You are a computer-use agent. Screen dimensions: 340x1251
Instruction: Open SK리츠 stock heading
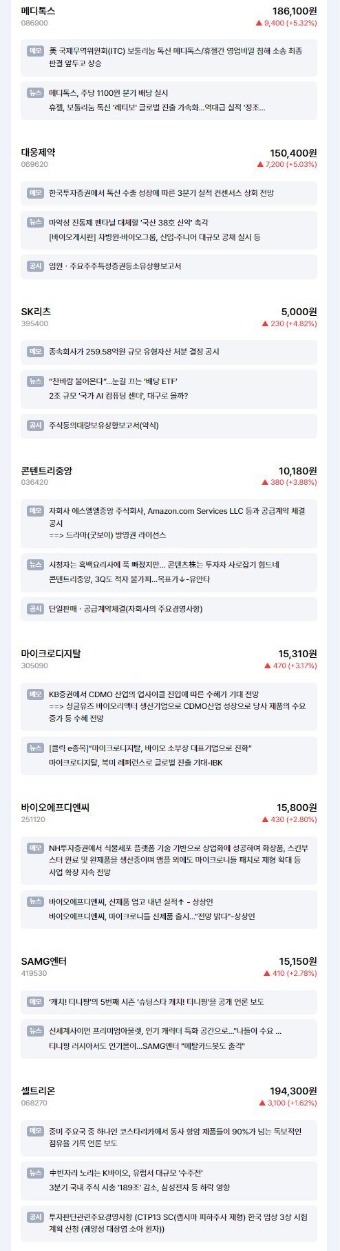click(36, 312)
